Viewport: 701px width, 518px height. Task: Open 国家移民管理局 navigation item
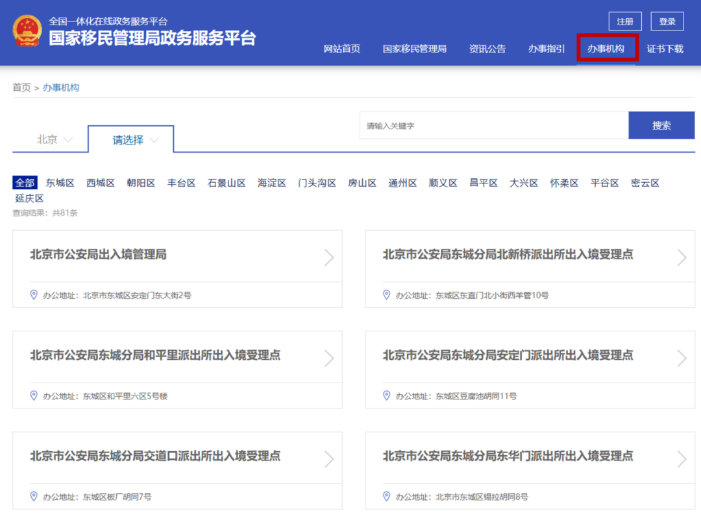(x=414, y=49)
